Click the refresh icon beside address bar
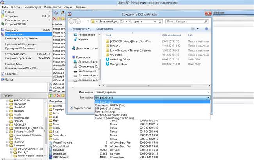254x160 pixels. click(x=160, y=21)
